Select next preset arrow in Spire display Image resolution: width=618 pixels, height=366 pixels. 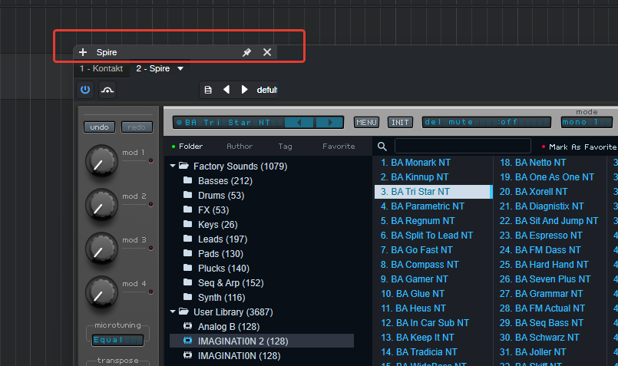330,123
